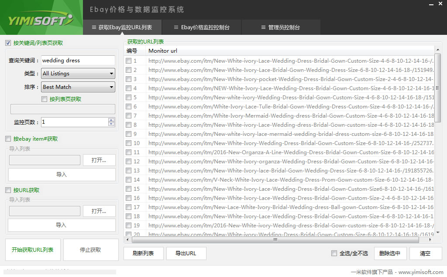
Task: Click 删除选中 button
Action: pyautogui.click(x=390, y=253)
